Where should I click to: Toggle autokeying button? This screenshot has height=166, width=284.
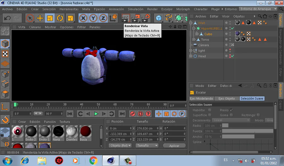[x=140, y=114]
